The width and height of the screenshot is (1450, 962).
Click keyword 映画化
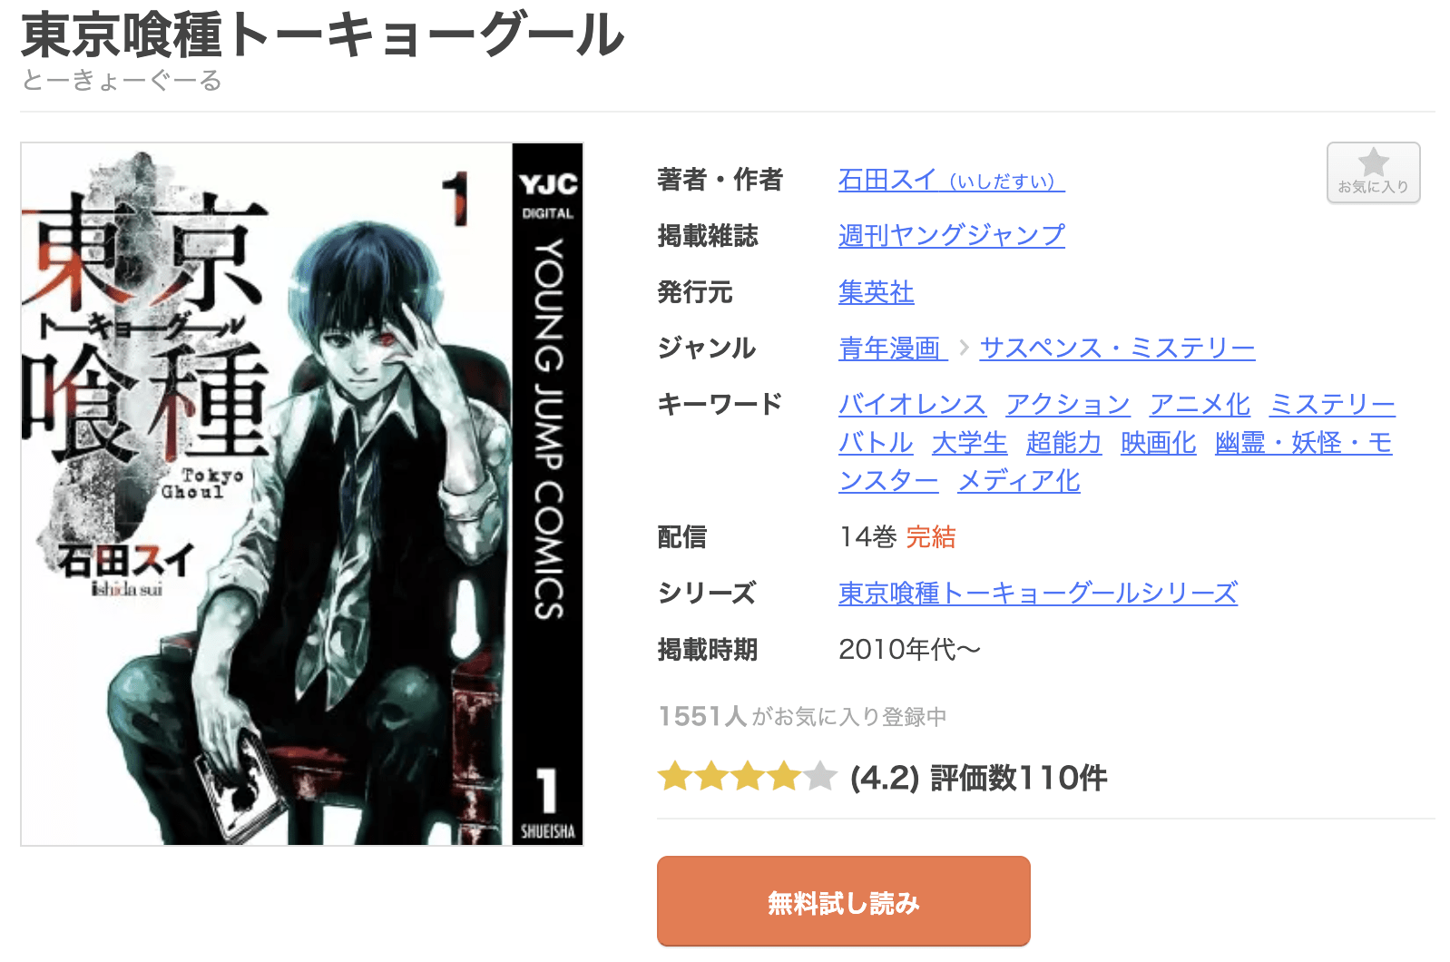[x=1158, y=442]
